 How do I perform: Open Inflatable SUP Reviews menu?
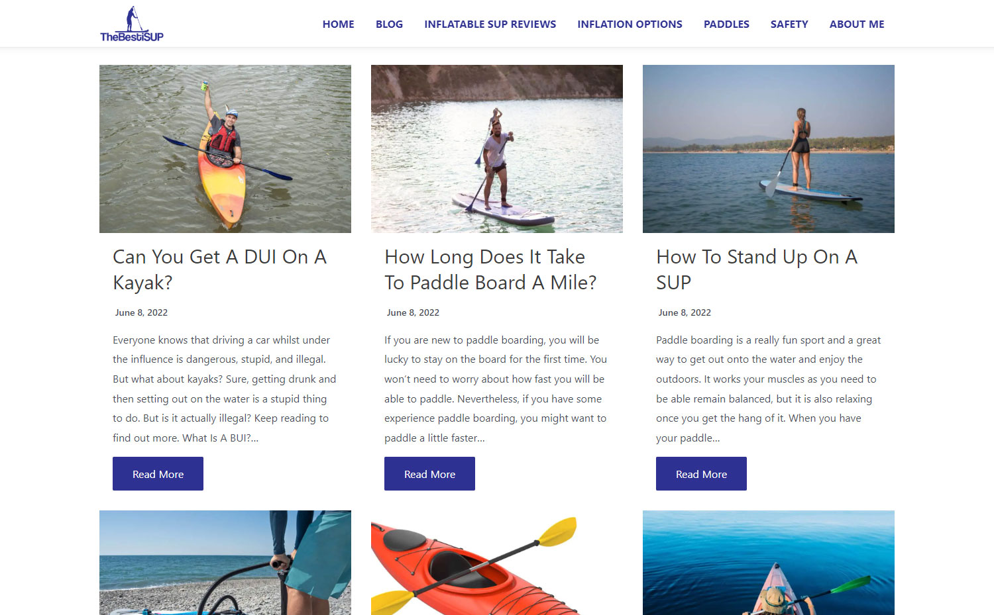coord(490,24)
